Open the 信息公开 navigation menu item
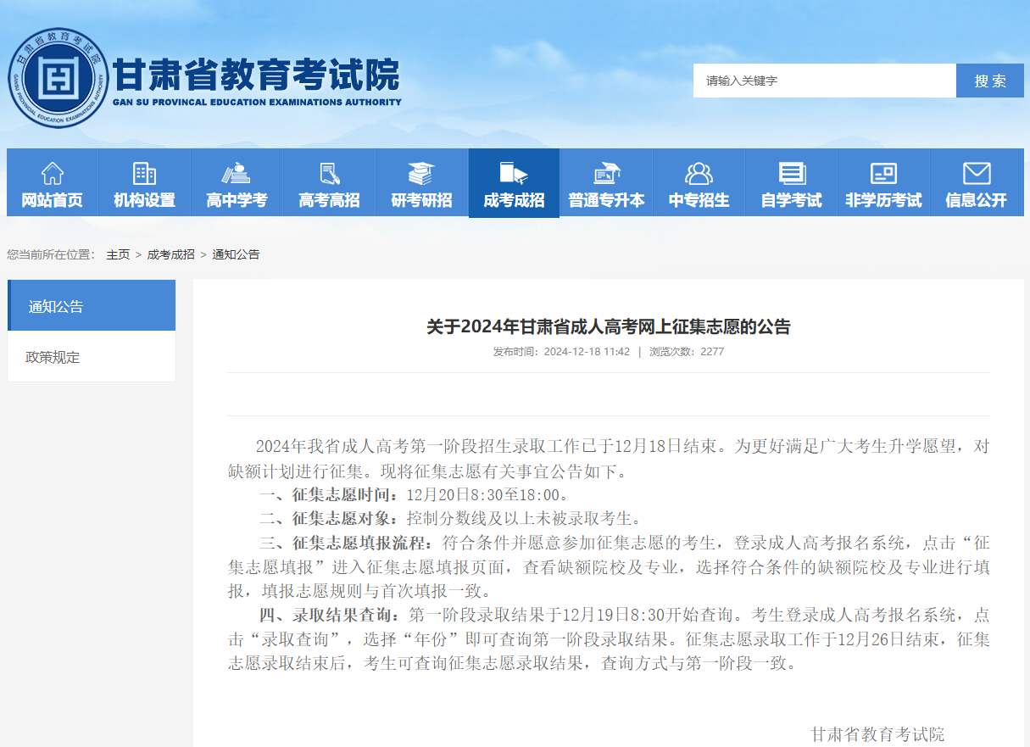 (977, 201)
